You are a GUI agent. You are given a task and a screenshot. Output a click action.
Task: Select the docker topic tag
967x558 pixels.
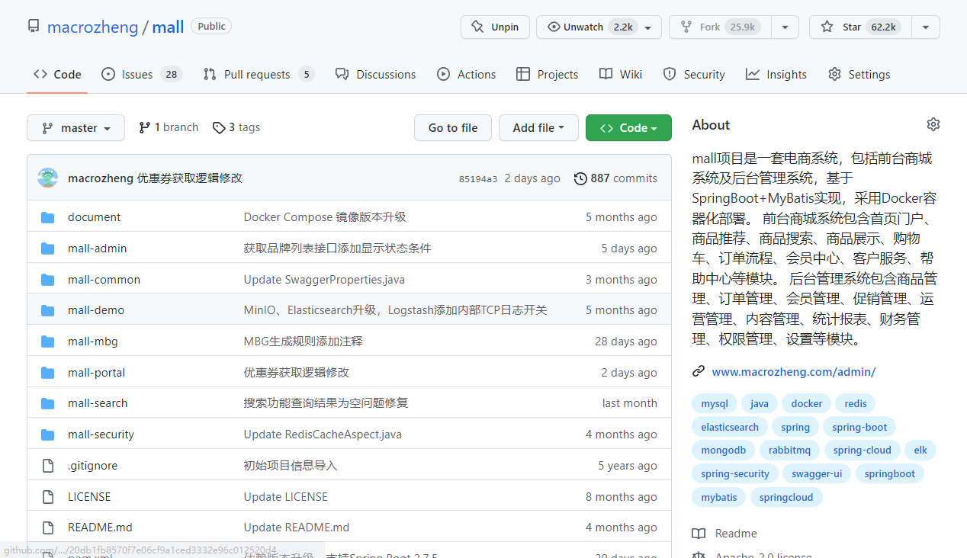tap(807, 403)
